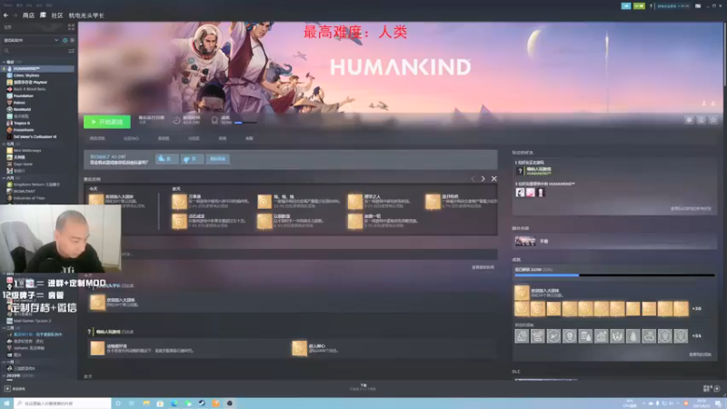Close the achievement summary panel
Viewport: 727px width, 409px height.
click(493, 179)
